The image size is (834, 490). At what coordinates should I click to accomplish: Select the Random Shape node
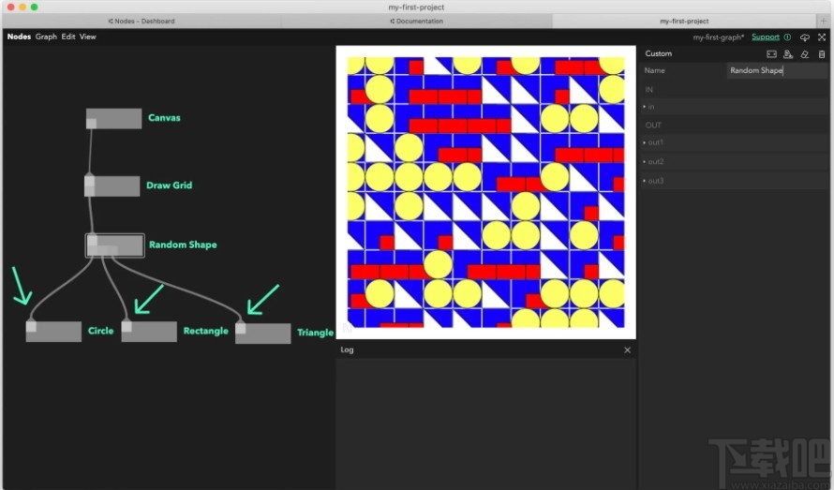click(x=115, y=245)
